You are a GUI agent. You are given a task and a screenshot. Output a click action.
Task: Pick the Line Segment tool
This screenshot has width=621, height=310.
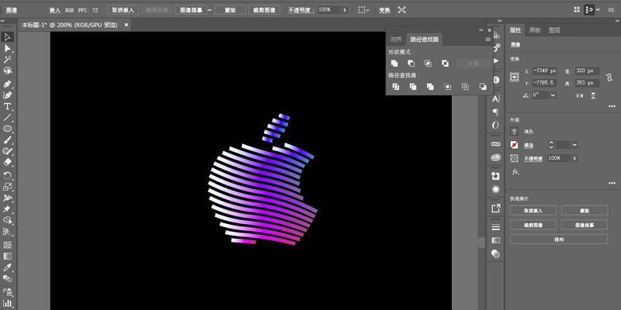click(7, 118)
